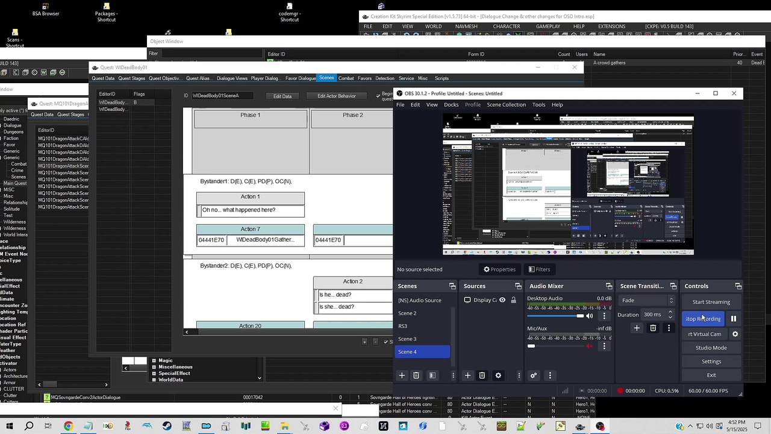771x434 pixels.
Task: Remove selected scene with the Scenes trash icon
Action: click(x=416, y=376)
